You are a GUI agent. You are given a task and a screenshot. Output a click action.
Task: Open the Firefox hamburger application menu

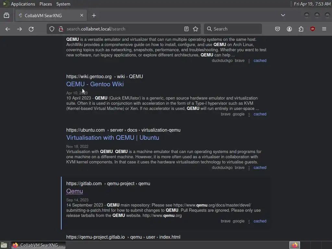coord(324,29)
